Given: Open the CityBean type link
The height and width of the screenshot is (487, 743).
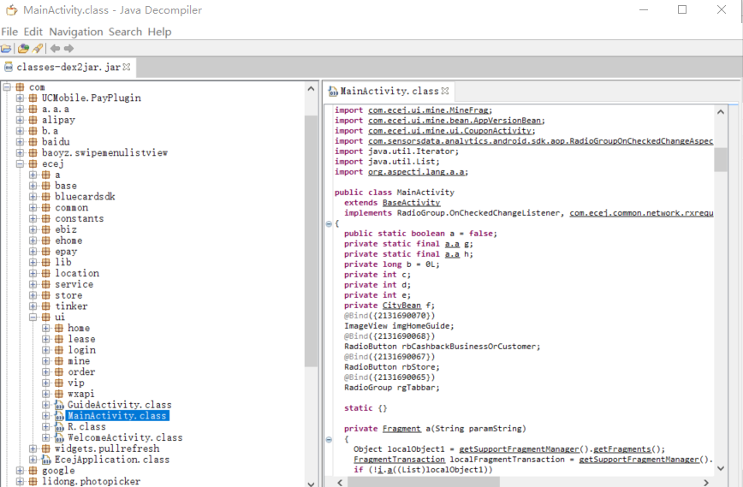Looking at the screenshot, I should (x=401, y=306).
